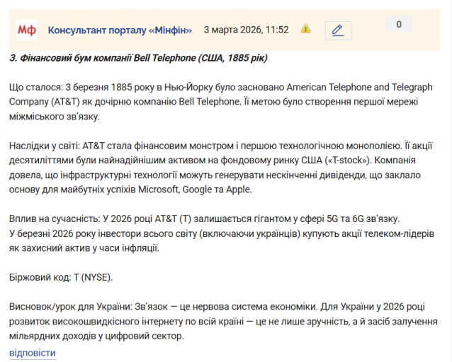Click the sentence starting 'У березні 2026 року'
This screenshot has height=362, width=452.
[x=222, y=241]
